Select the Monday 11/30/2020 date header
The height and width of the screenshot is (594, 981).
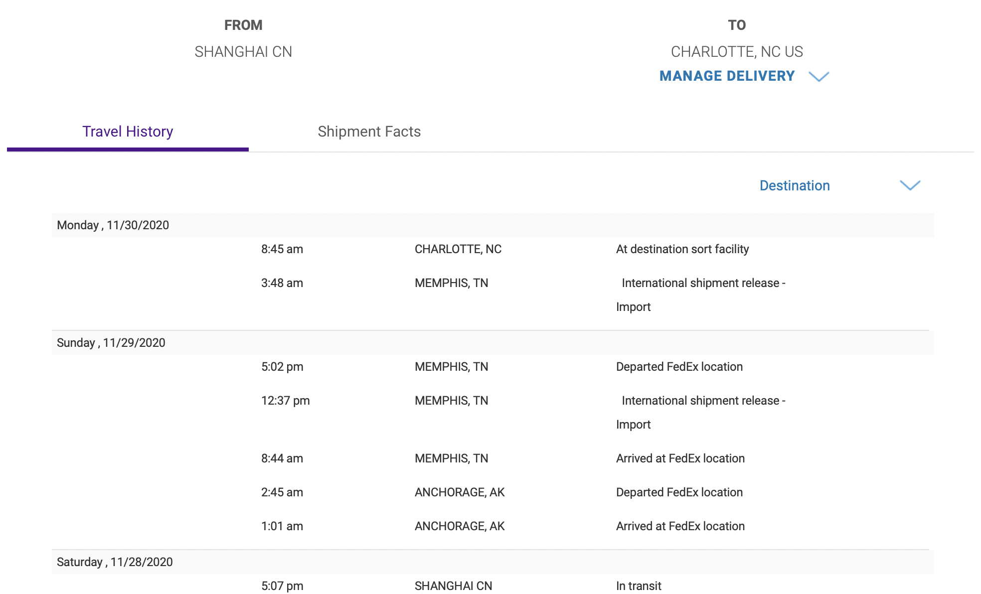click(x=113, y=225)
